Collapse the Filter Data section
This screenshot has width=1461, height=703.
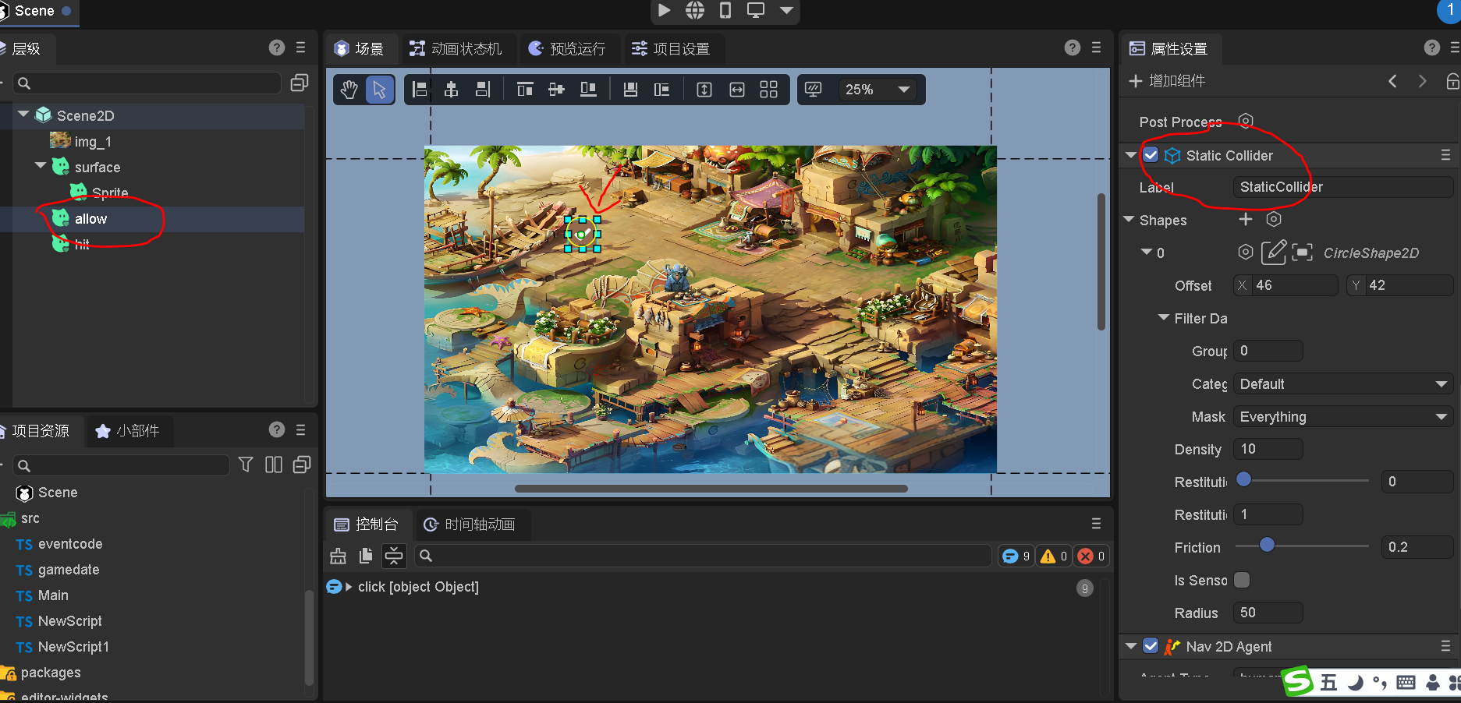1164,318
